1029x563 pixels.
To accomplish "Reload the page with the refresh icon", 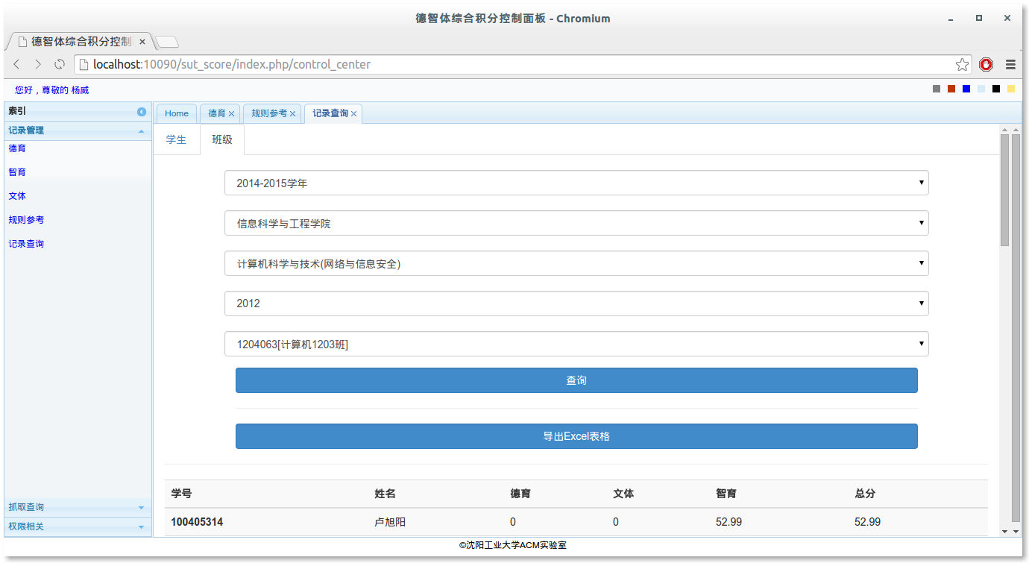I will pyautogui.click(x=60, y=65).
